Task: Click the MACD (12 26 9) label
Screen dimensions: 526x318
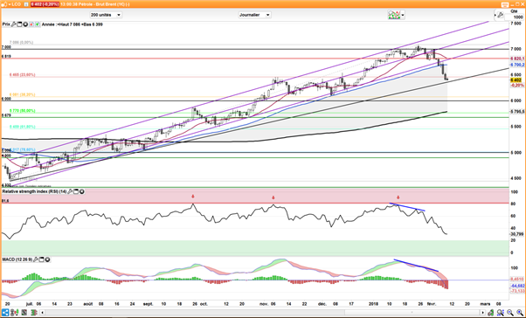Action: [x=17, y=259]
